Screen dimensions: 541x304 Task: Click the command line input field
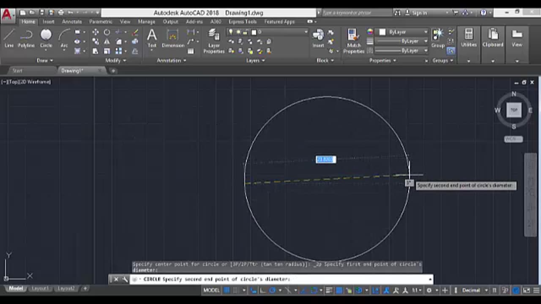pyautogui.click(x=281, y=279)
